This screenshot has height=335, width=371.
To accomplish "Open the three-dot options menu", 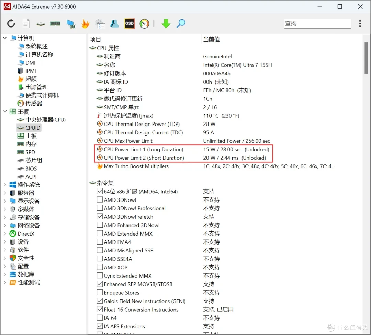I will click(360, 23).
